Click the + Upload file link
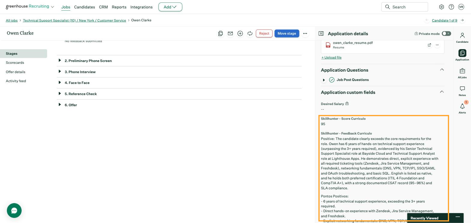The height and width of the screenshot is (223, 471). (x=331, y=57)
